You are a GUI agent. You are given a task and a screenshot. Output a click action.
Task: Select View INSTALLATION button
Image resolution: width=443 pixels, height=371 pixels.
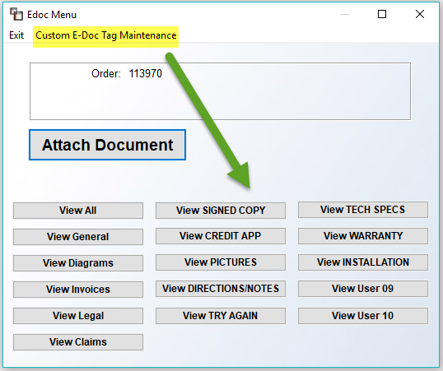click(363, 262)
